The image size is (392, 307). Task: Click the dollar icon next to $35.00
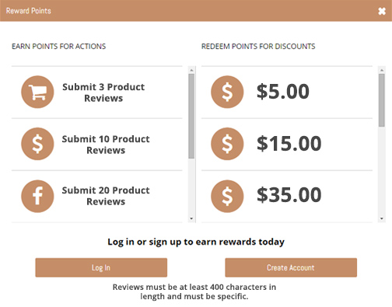point(227,196)
